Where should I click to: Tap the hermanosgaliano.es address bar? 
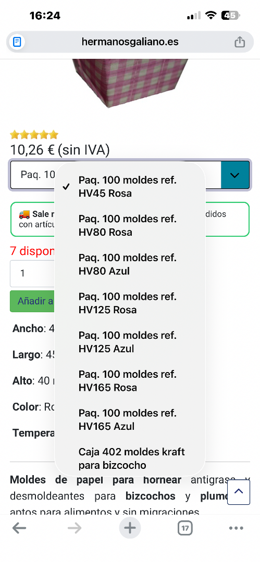click(130, 42)
